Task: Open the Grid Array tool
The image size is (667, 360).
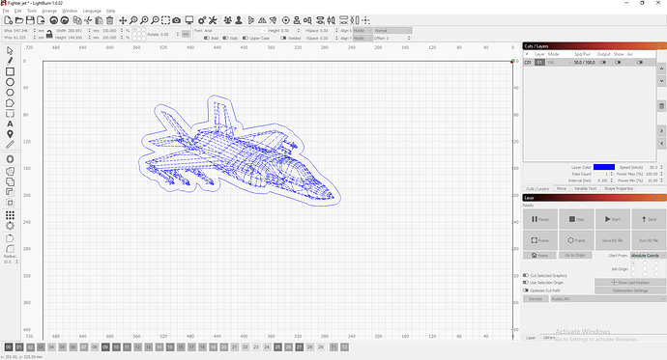Action: (x=10, y=215)
